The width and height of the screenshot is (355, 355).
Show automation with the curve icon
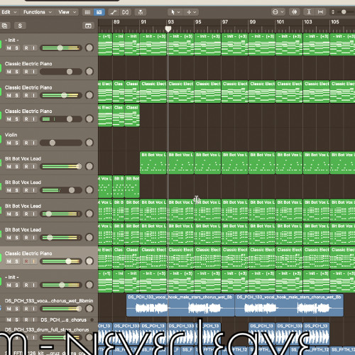[x=114, y=12]
